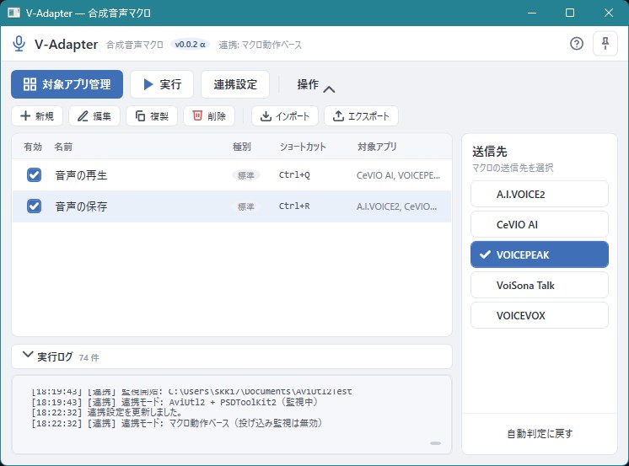Click the Ctrl+R shortcut cell

(294, 206)
